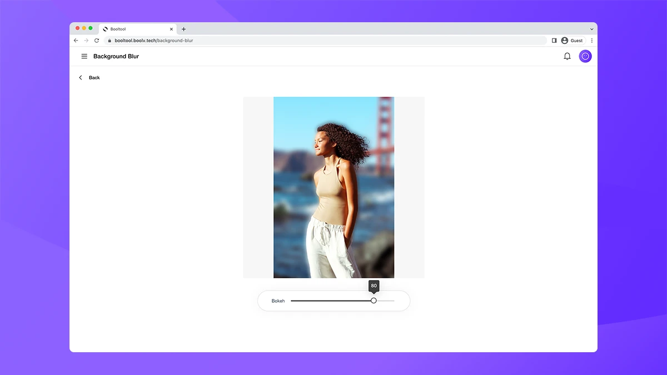Close the Booltool tab
The height and width of the screenshot is (375, 667).
(171, 29)
